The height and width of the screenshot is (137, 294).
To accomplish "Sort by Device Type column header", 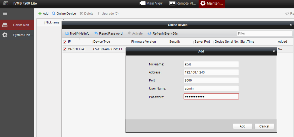I will (102, 41).
